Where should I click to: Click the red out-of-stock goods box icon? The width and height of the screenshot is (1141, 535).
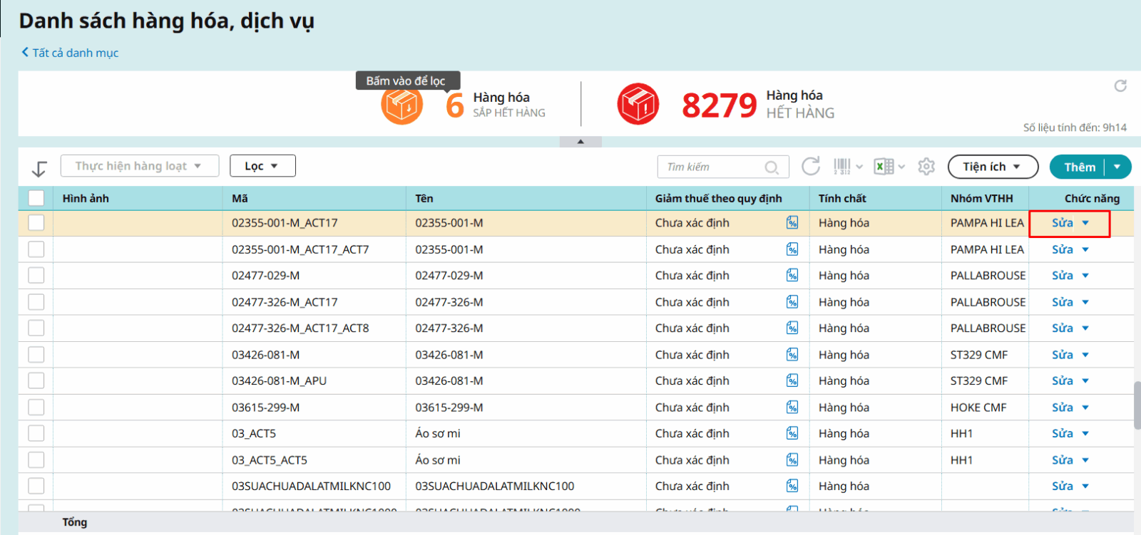tap(638, 105)
